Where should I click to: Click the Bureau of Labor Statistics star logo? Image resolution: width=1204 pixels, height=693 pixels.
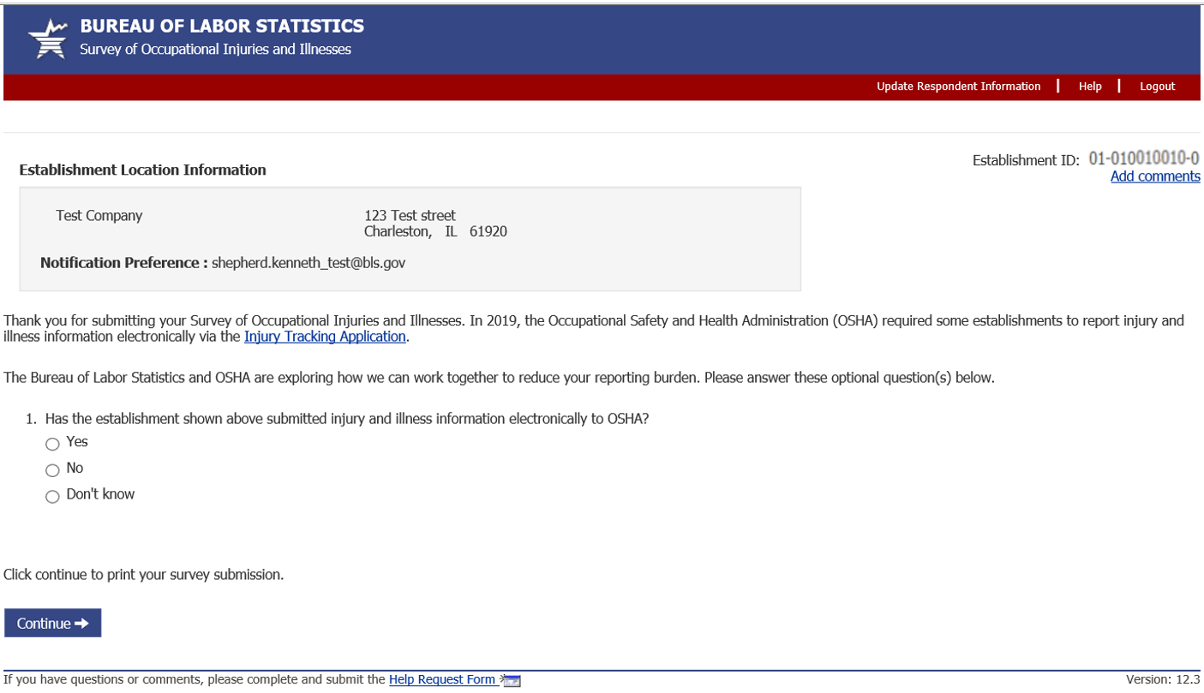coord(47,39)
